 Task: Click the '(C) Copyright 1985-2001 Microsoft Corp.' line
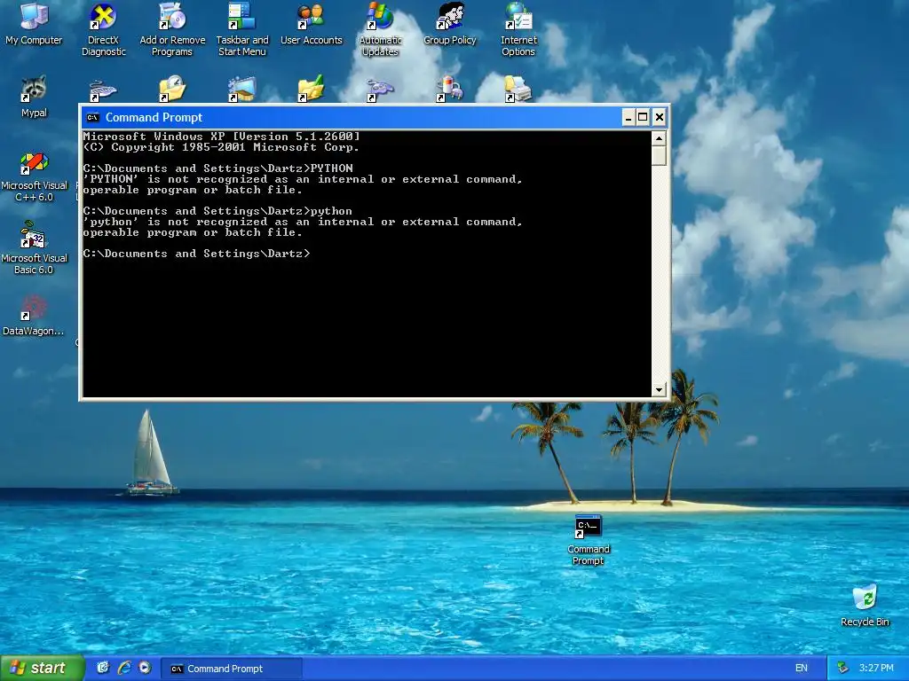tap(221, 147)
